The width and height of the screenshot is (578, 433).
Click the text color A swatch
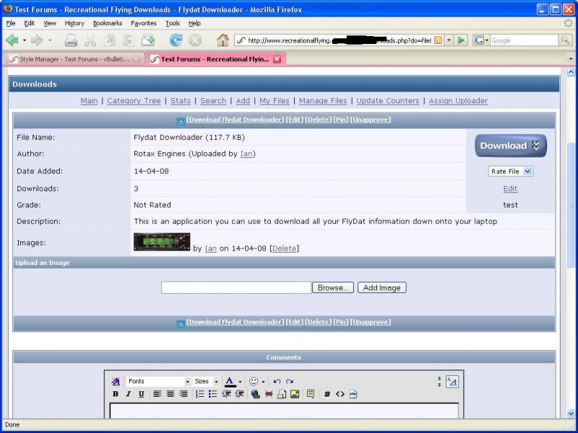(x=230, y=382)
